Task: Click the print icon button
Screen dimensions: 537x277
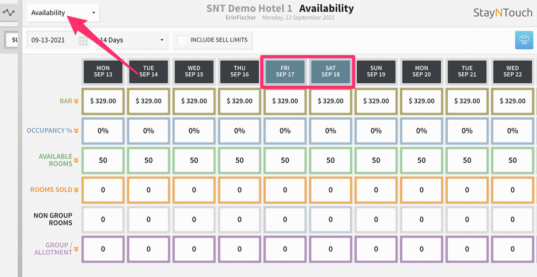Action: [x=524, y=40]
